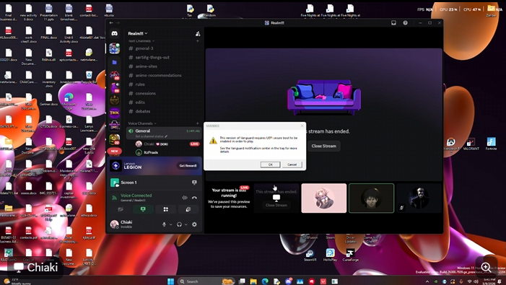This screenshot has width=506, height=285.
Task: Click the large Close Stream button
Action: coord(323,146)
